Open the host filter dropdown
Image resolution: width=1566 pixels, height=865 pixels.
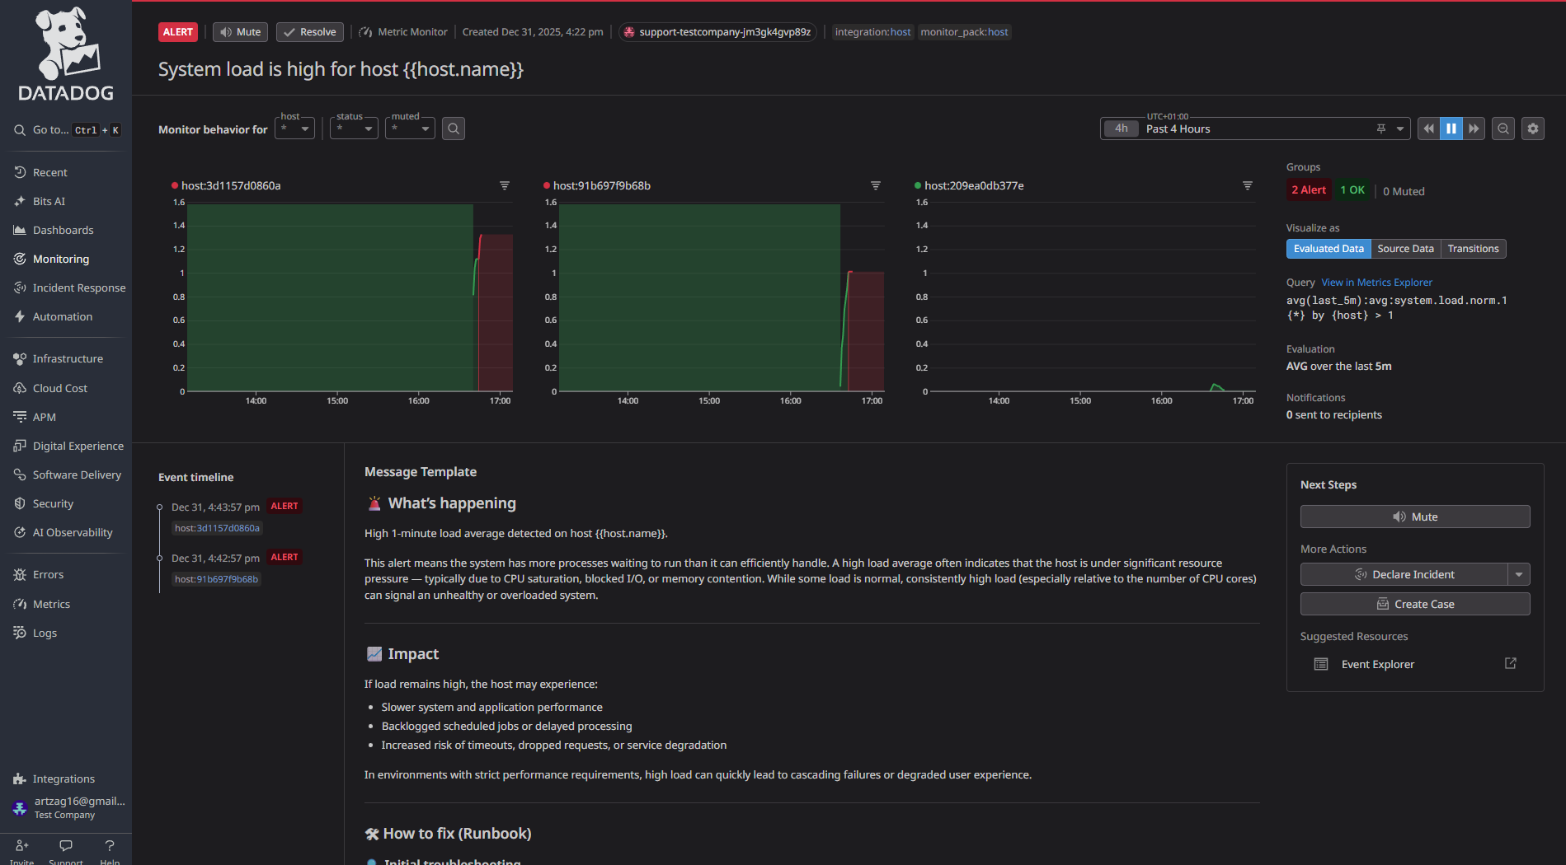point(295,129)
